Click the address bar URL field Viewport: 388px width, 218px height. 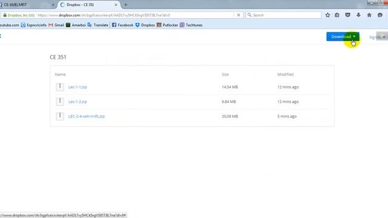(135, 15)
